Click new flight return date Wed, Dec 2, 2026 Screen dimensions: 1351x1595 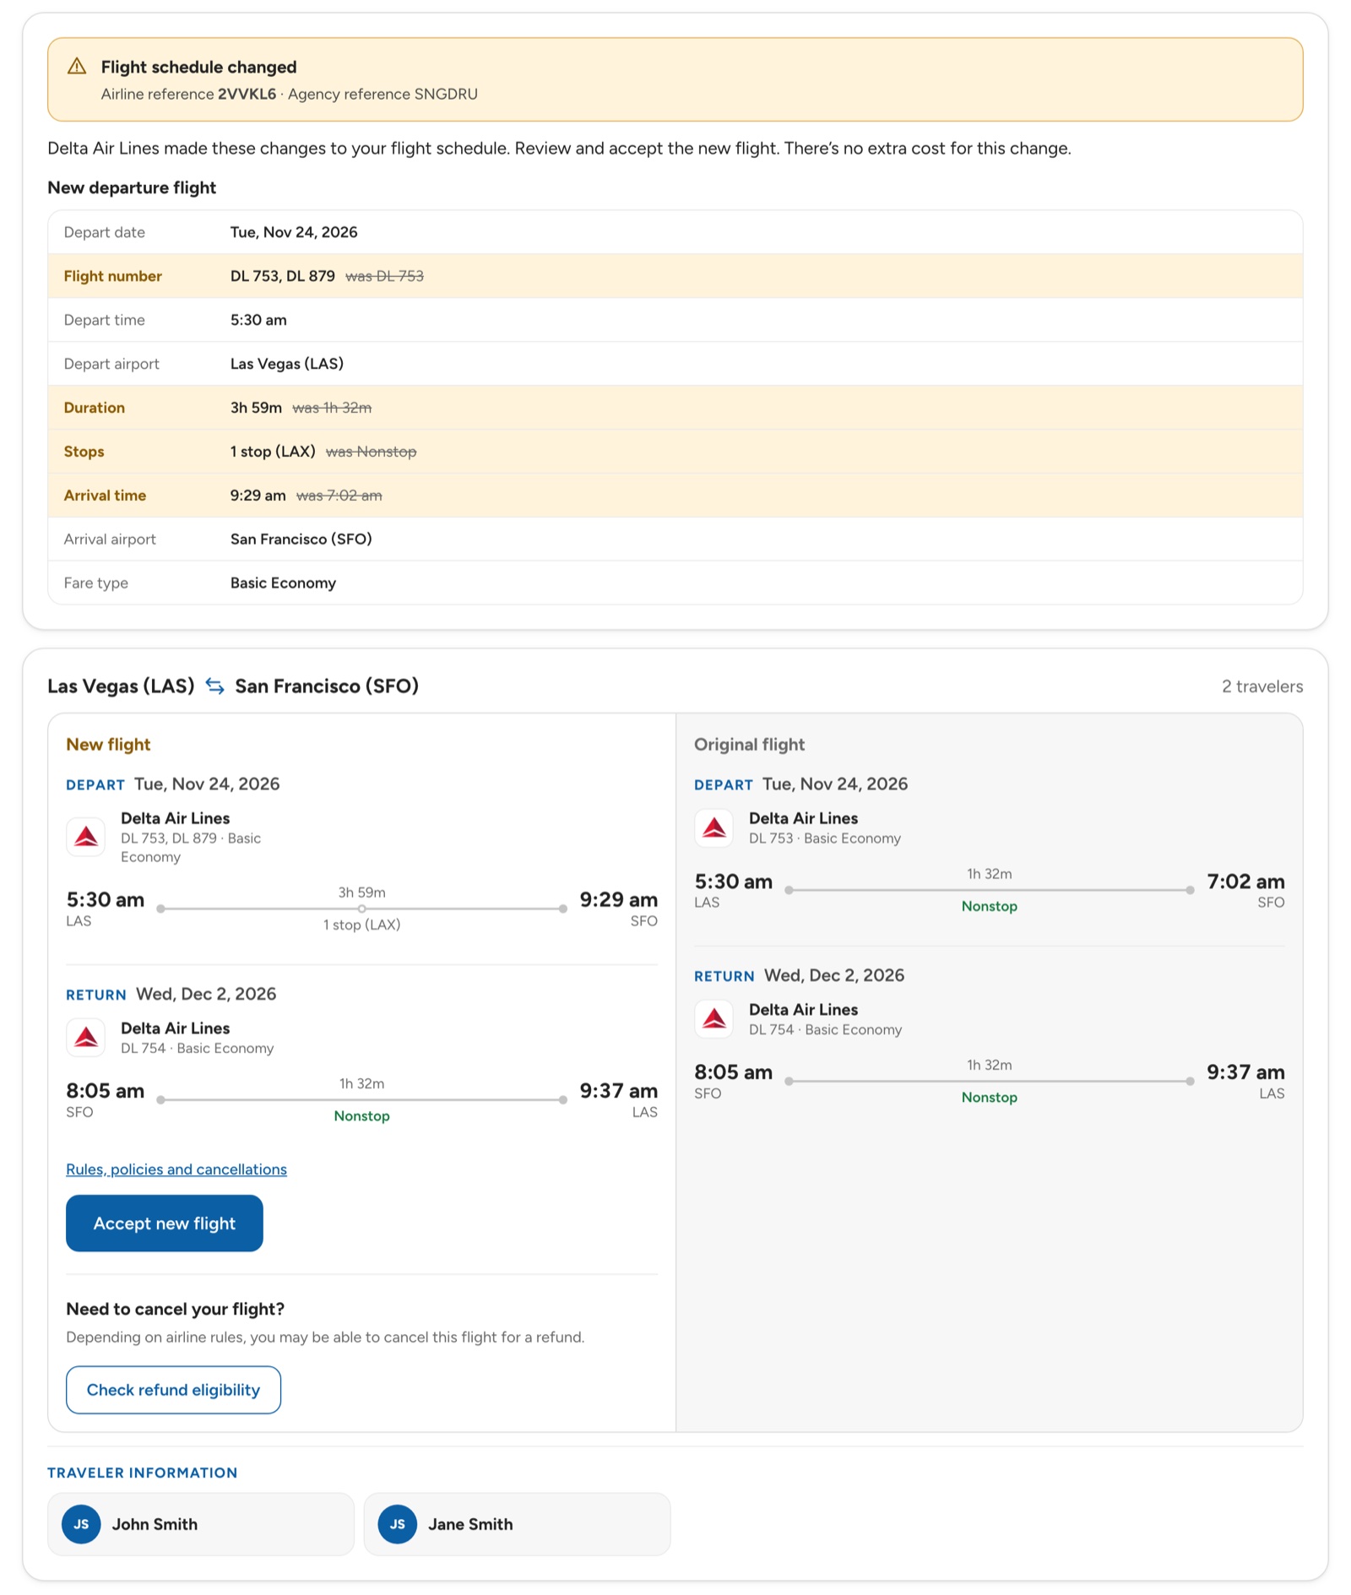click(206, 994)
